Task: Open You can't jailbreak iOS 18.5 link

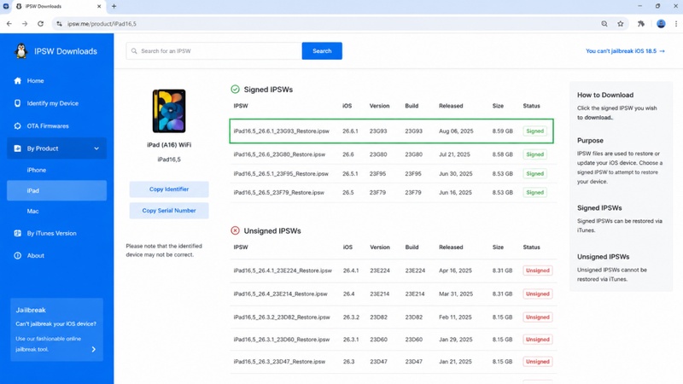Action: (x=625, y=51)
